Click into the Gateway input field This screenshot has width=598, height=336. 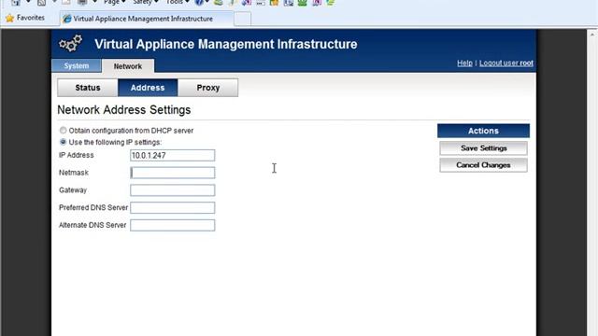tap(172, 190)
